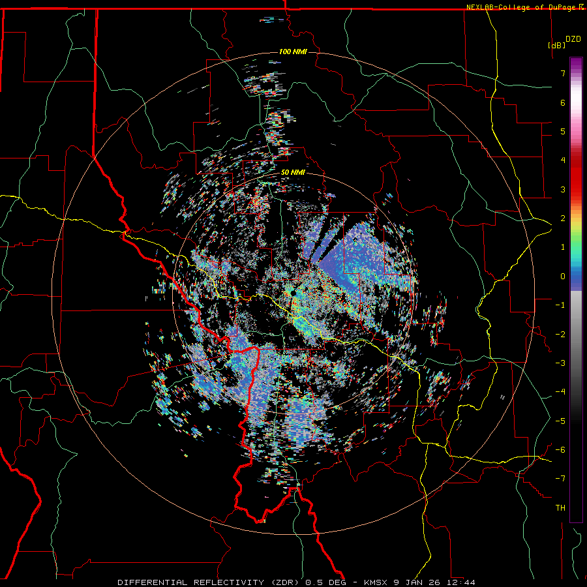Click the ZDR color scale bar
The image size is (587, 587).
(576, 290)
